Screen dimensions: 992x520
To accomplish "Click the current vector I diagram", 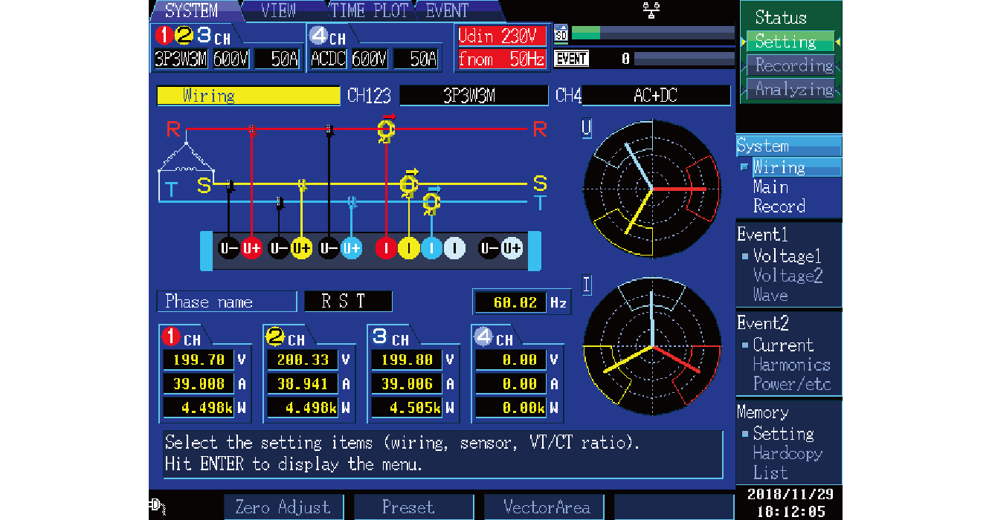I will (x=652, y=348).
